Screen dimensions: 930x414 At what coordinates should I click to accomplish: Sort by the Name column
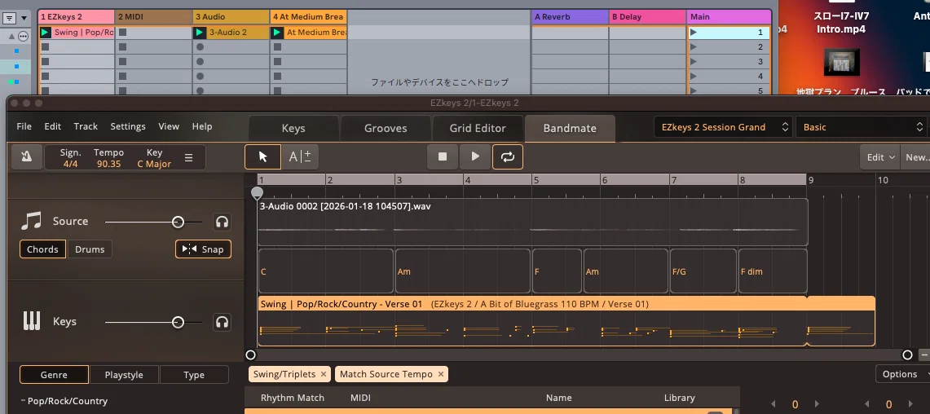(558, 398)
